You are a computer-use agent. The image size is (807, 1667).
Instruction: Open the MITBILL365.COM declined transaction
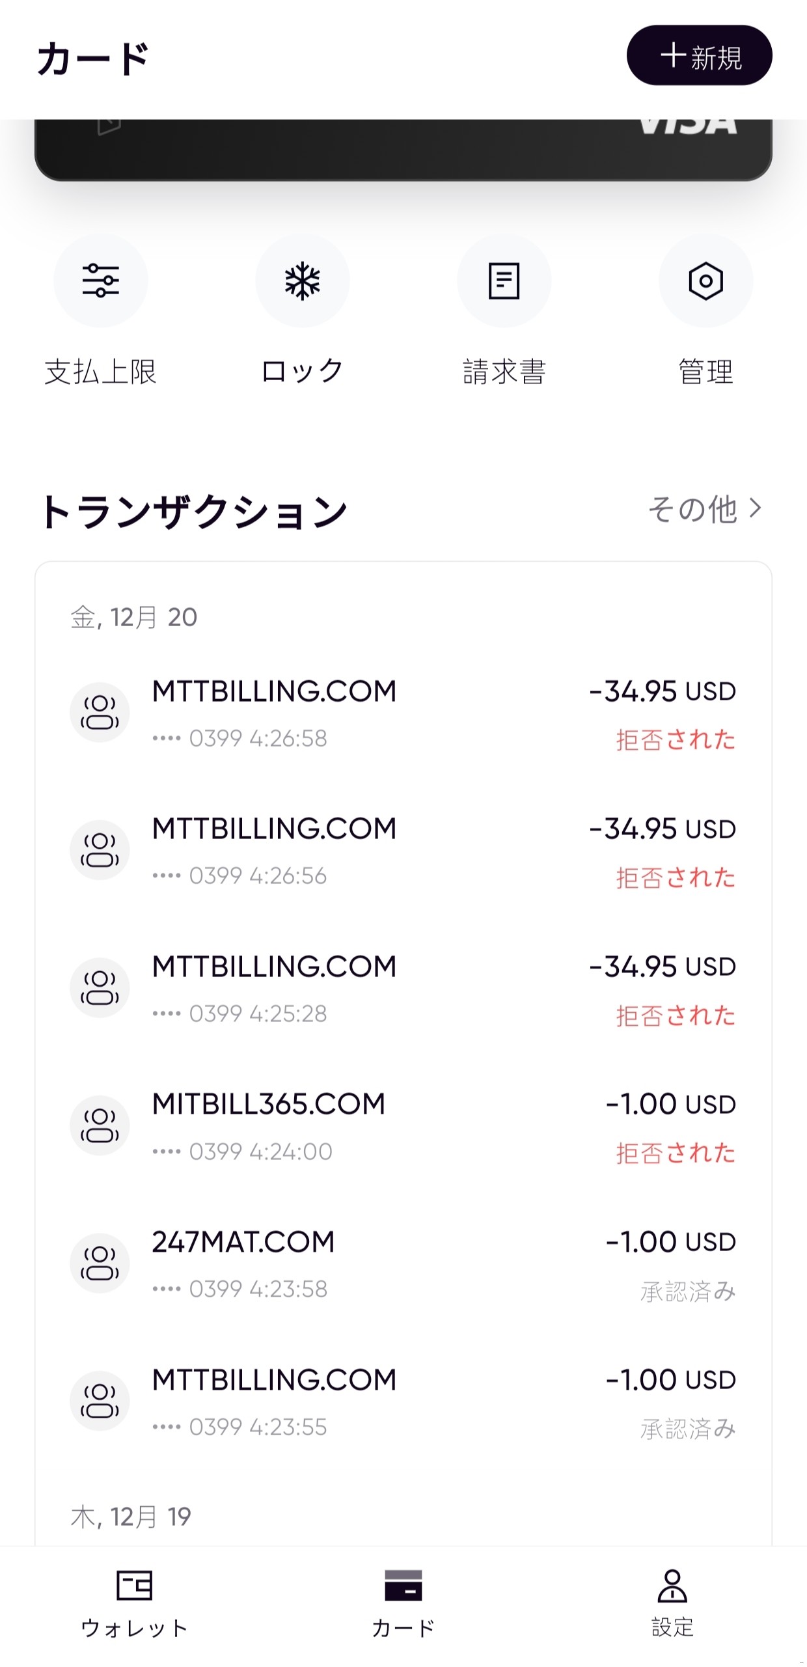coord(403,1126)
